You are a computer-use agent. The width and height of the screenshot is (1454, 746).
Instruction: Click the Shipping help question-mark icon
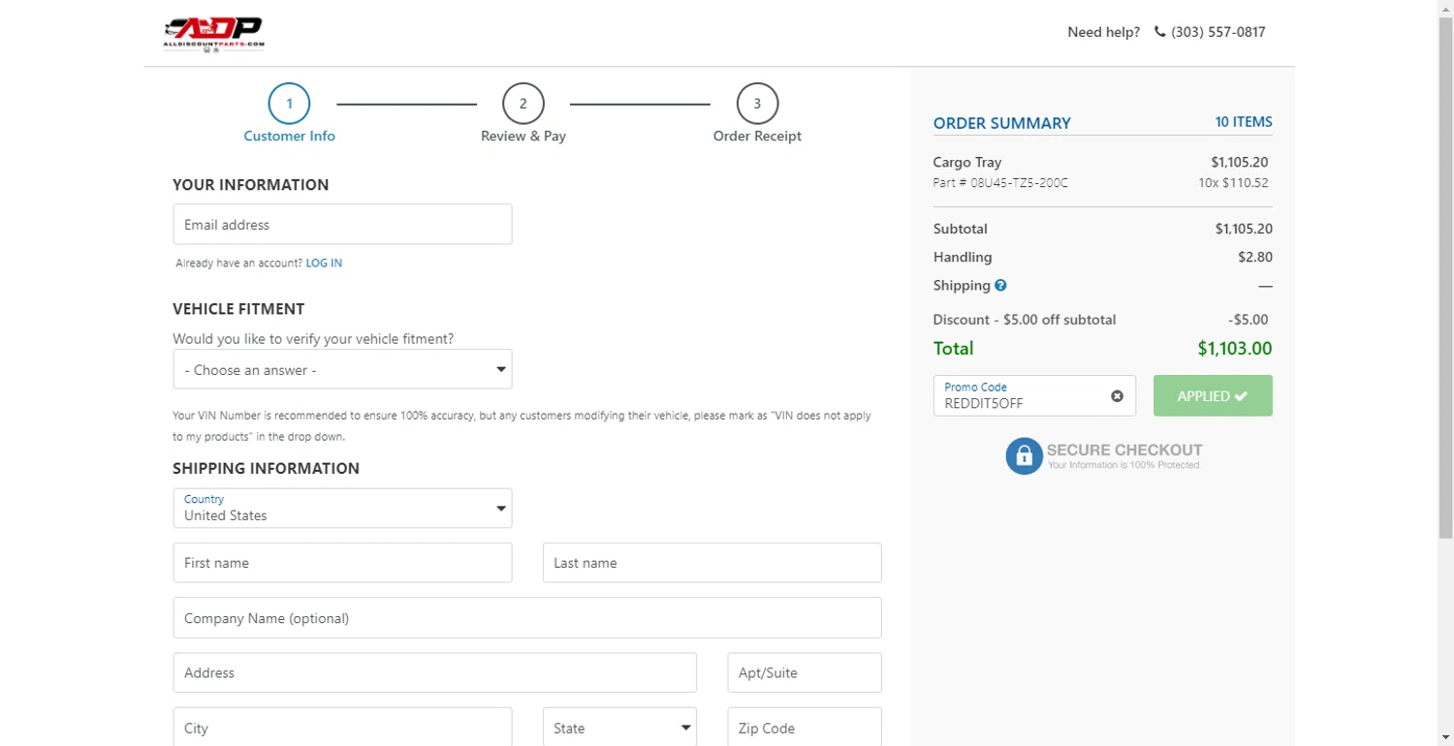(1000, 285)
